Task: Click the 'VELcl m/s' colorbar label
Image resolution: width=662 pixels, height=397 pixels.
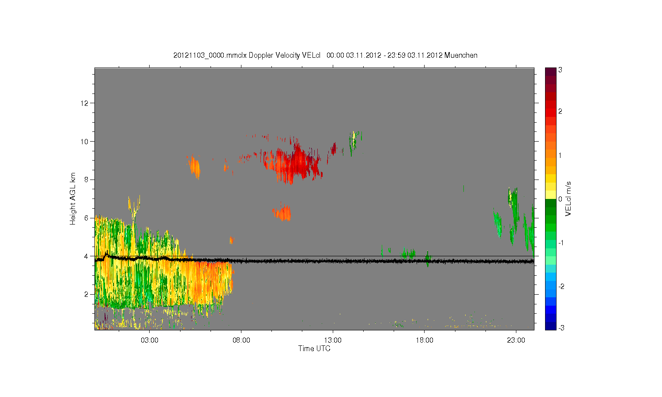Action: click(x=568, y=198)
